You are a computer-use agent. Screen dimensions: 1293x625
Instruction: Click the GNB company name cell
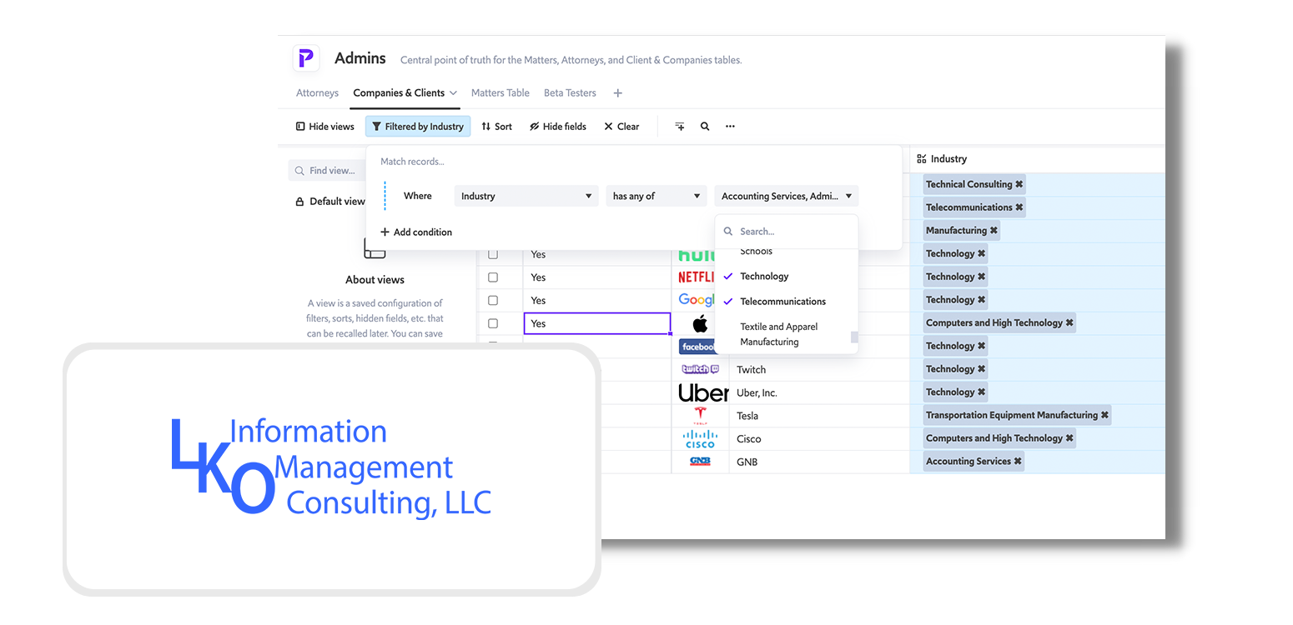[x=820, y=462]
